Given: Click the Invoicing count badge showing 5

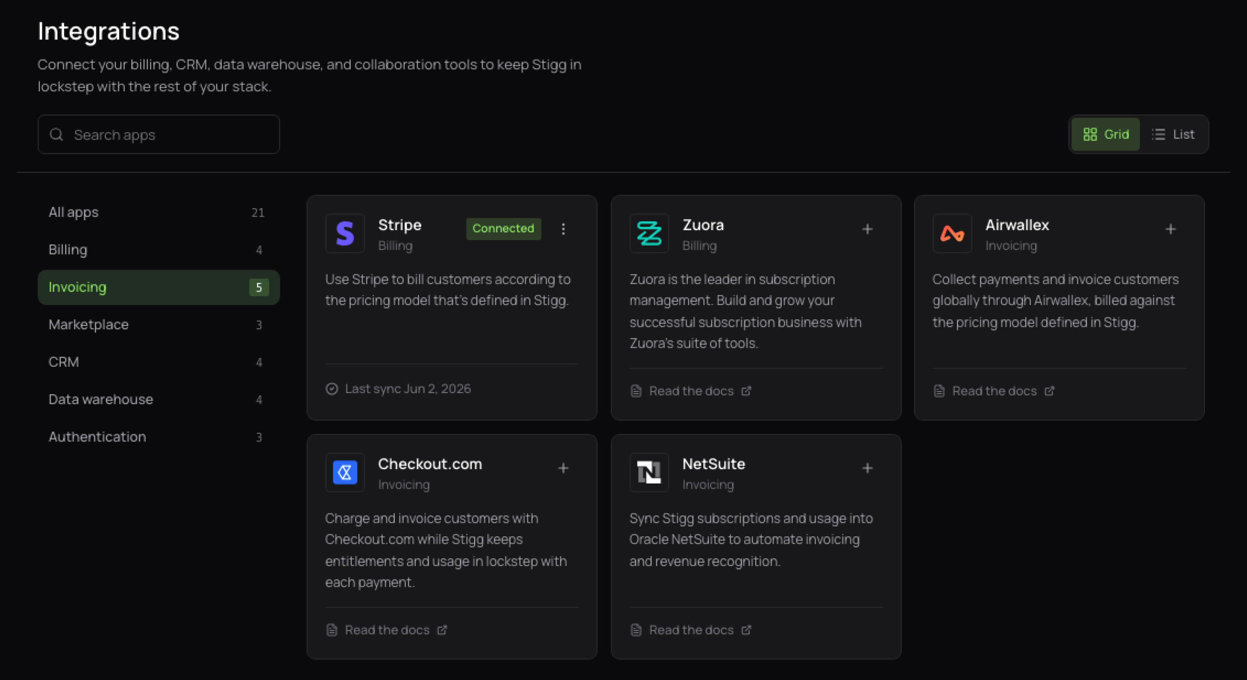Looking at the screenshot, I should pyautogui.click(x=259, y=287).
